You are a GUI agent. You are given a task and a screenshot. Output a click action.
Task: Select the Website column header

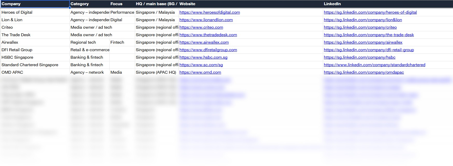coord(251,4)
